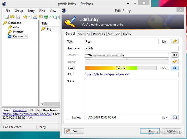The height and width of the screenshot is (139, 187).
Task: Open the weevely3 GitHub link in details pane
Action: 27,114
